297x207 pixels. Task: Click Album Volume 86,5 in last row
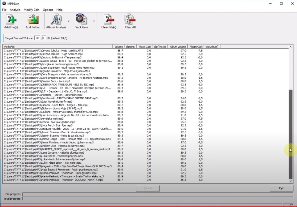(x=183, y=180)
